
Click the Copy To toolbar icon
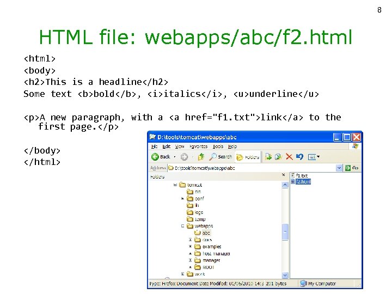tap(278, 157)
